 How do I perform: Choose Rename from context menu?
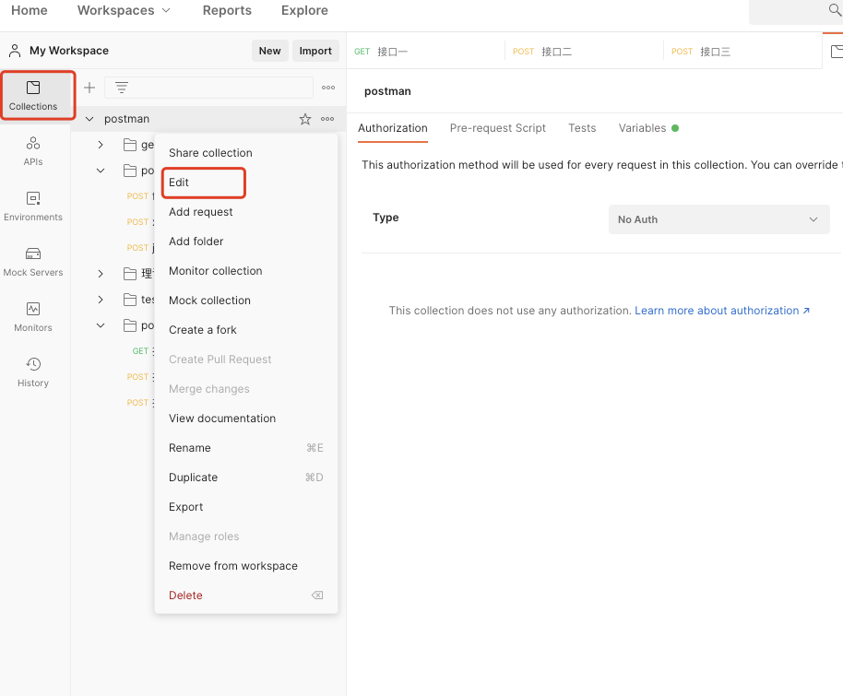coord(246,448)
